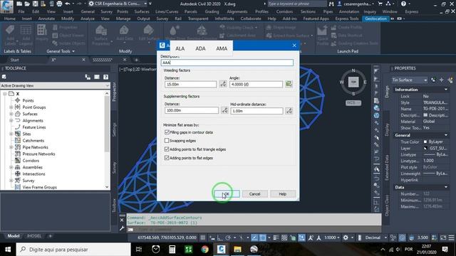Click the Select Objects icon in Properties

click(442, 80)
